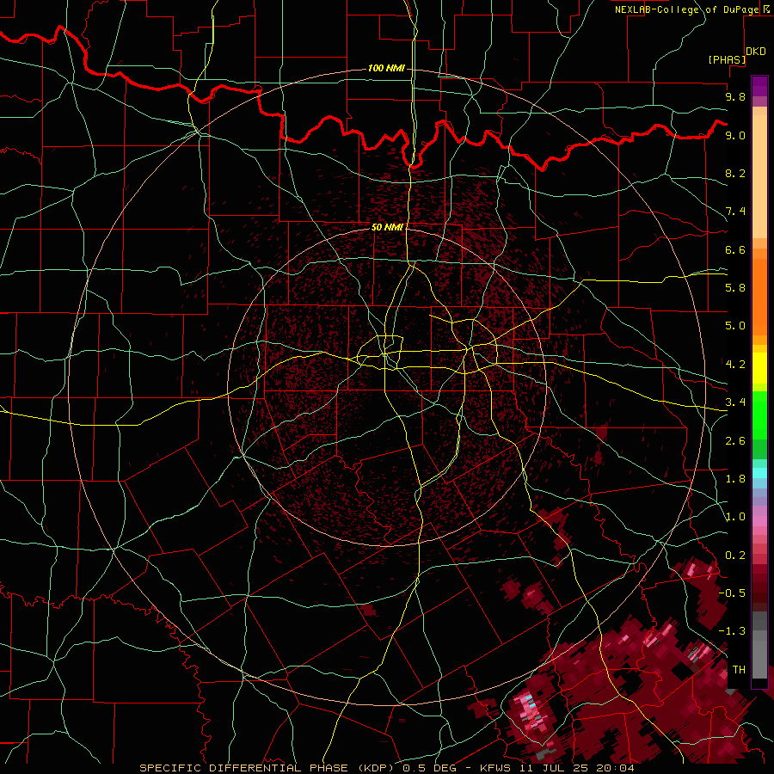Click the 5.0 value on the scale
The image size is (774, 774).
735,326
